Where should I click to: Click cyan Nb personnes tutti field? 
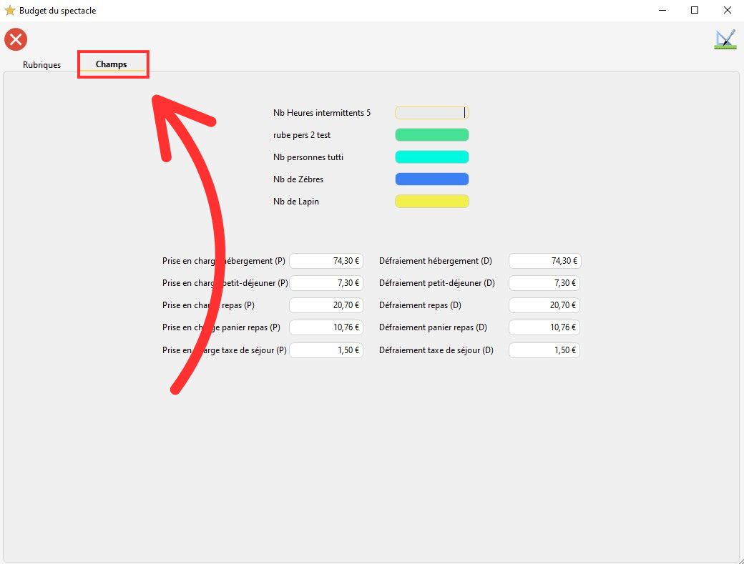(431, 157)
